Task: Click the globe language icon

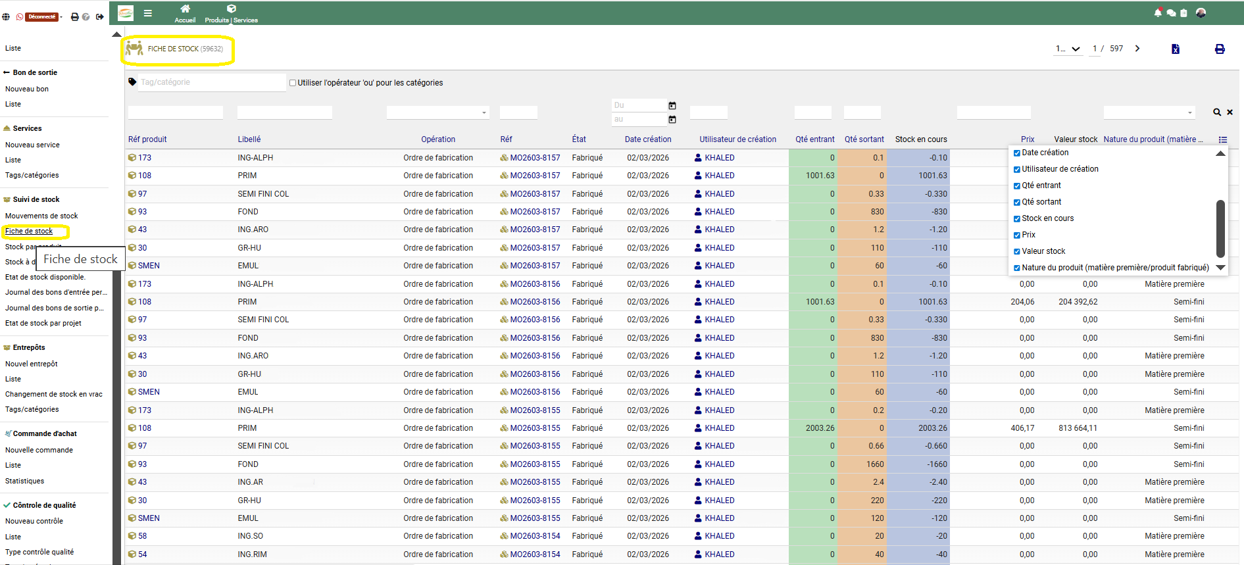Action: point(6,17)
